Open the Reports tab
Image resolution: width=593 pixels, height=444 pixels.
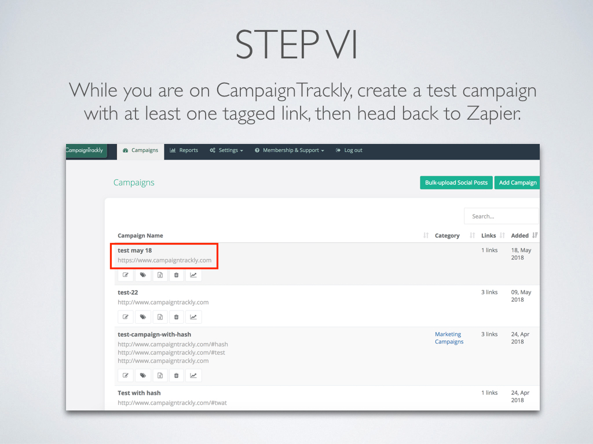[x=184, y=150]
